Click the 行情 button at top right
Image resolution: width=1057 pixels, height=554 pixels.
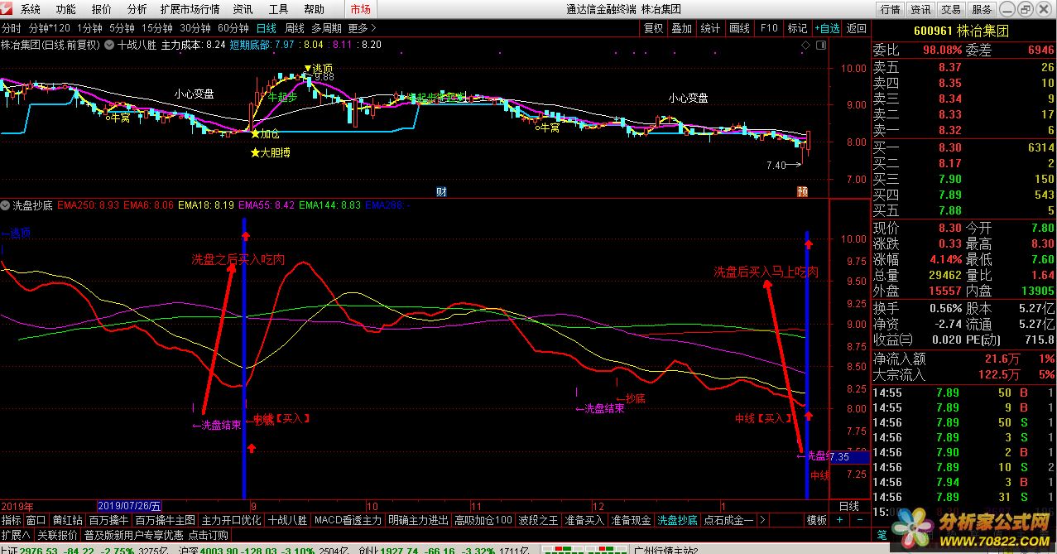pyautogui.click(x=891, y=10)
